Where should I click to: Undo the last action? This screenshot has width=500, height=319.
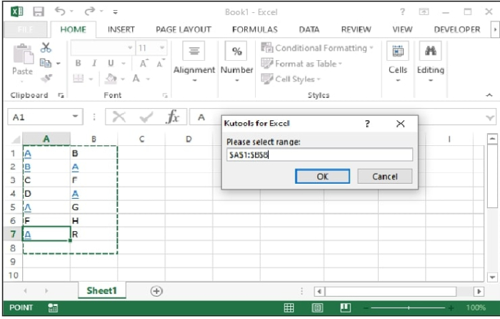tap(60, 11)
